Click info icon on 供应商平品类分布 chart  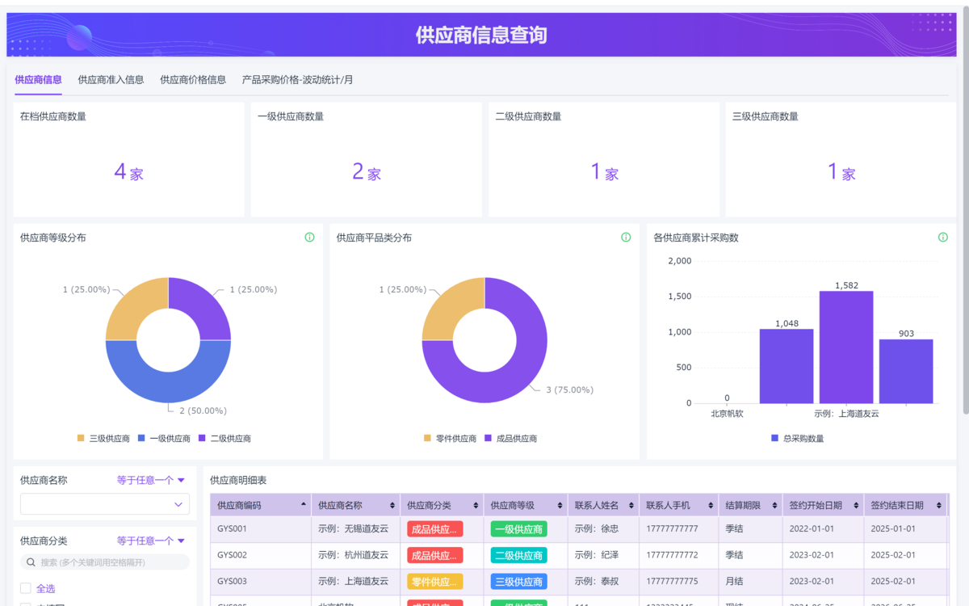626,238
